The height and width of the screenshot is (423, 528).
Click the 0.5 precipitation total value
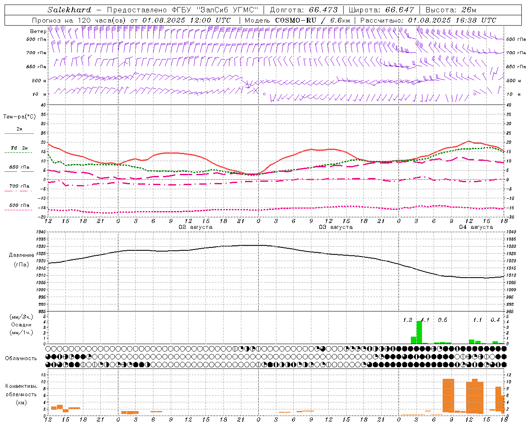pyautogui.click(x=443, y=320)
